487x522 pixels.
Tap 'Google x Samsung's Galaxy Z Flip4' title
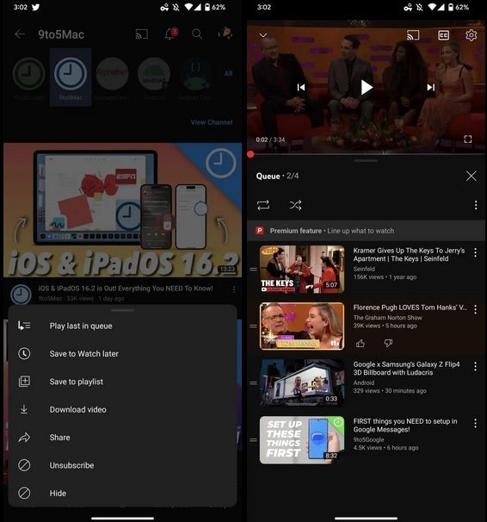pos(407,369)
